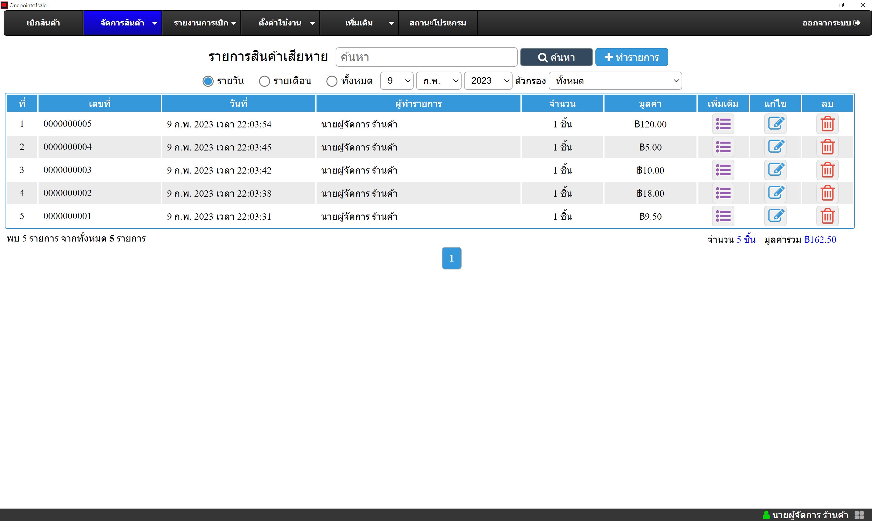Click total value ฿162.50

click(820, 239)
